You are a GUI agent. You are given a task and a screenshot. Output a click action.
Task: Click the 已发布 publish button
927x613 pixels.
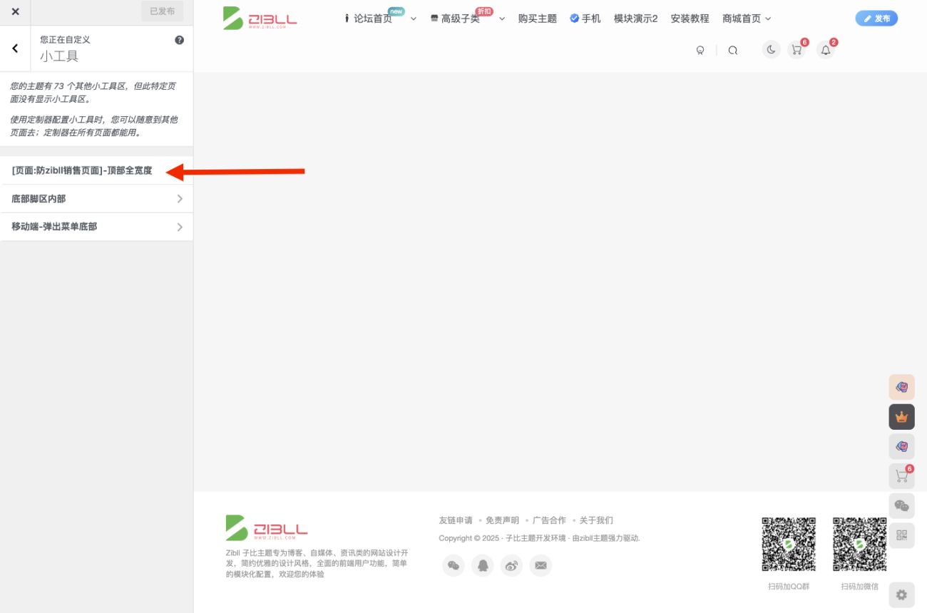pos(162,11)
